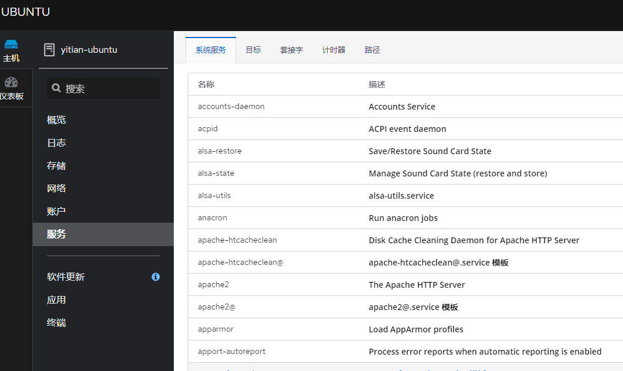Switch to the 计时器 timers tab

[x=334, y=50]
